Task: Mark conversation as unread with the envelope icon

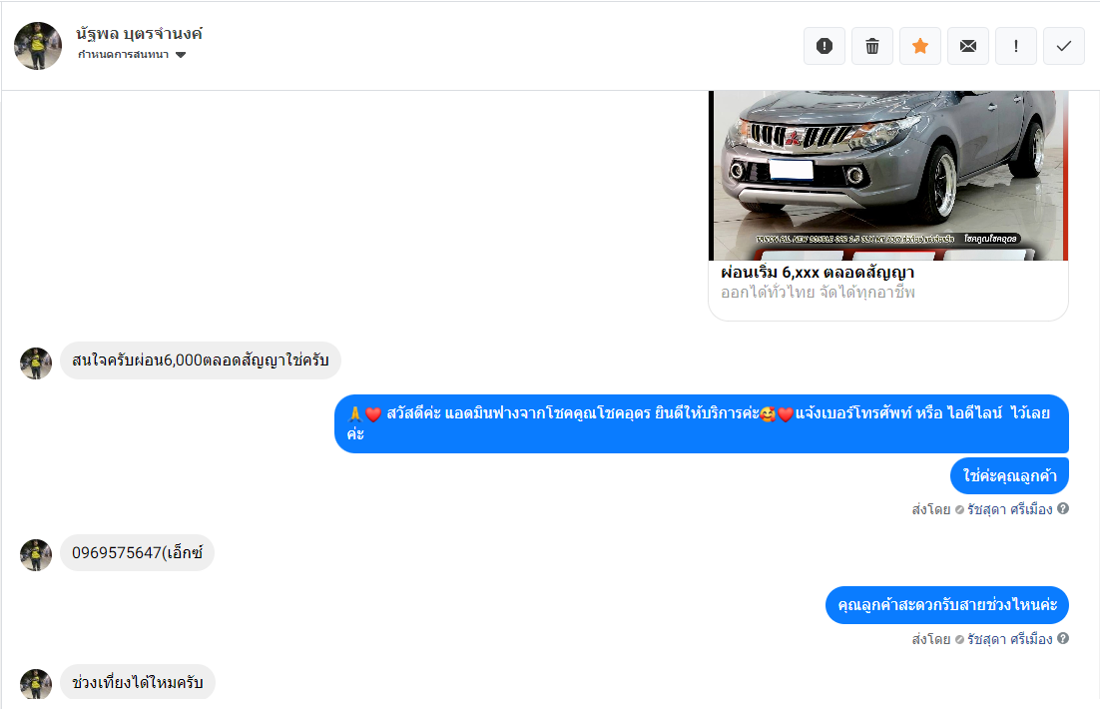Action: 968,46
